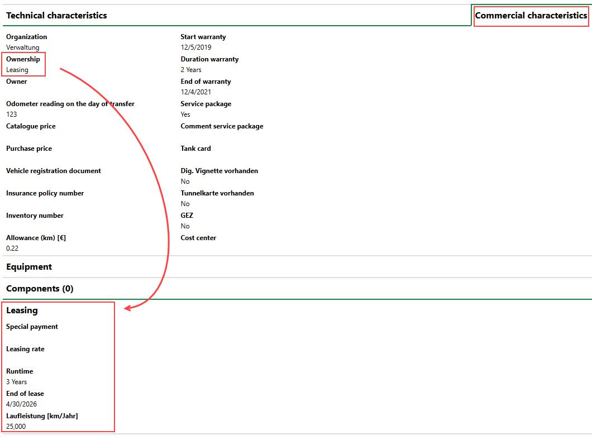Expand the Components (0) section
The height and width of the screenshot is (440, 592).
(x=40, y=289)
